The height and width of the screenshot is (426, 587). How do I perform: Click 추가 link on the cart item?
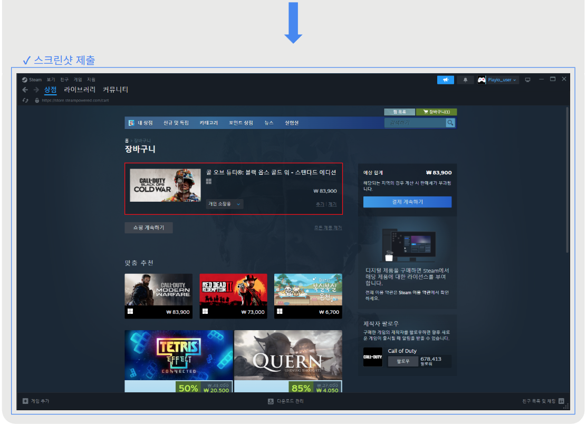coord(320,204)
